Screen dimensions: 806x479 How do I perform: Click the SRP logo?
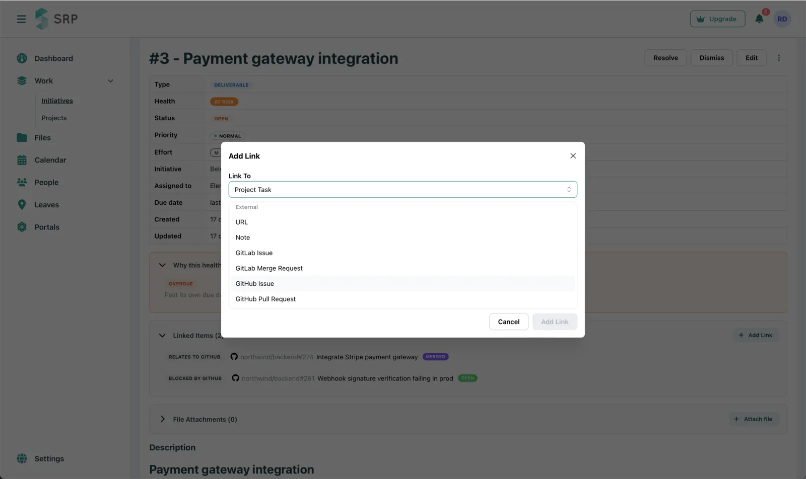[56, 19]
